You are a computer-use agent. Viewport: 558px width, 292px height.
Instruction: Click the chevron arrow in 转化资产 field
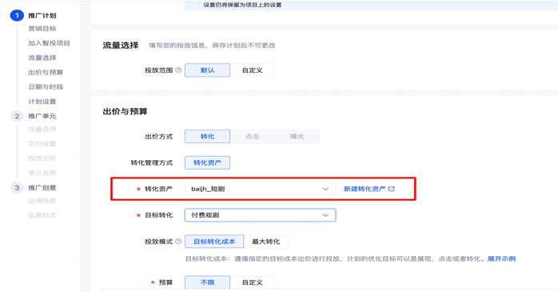(x=325, y=189)
